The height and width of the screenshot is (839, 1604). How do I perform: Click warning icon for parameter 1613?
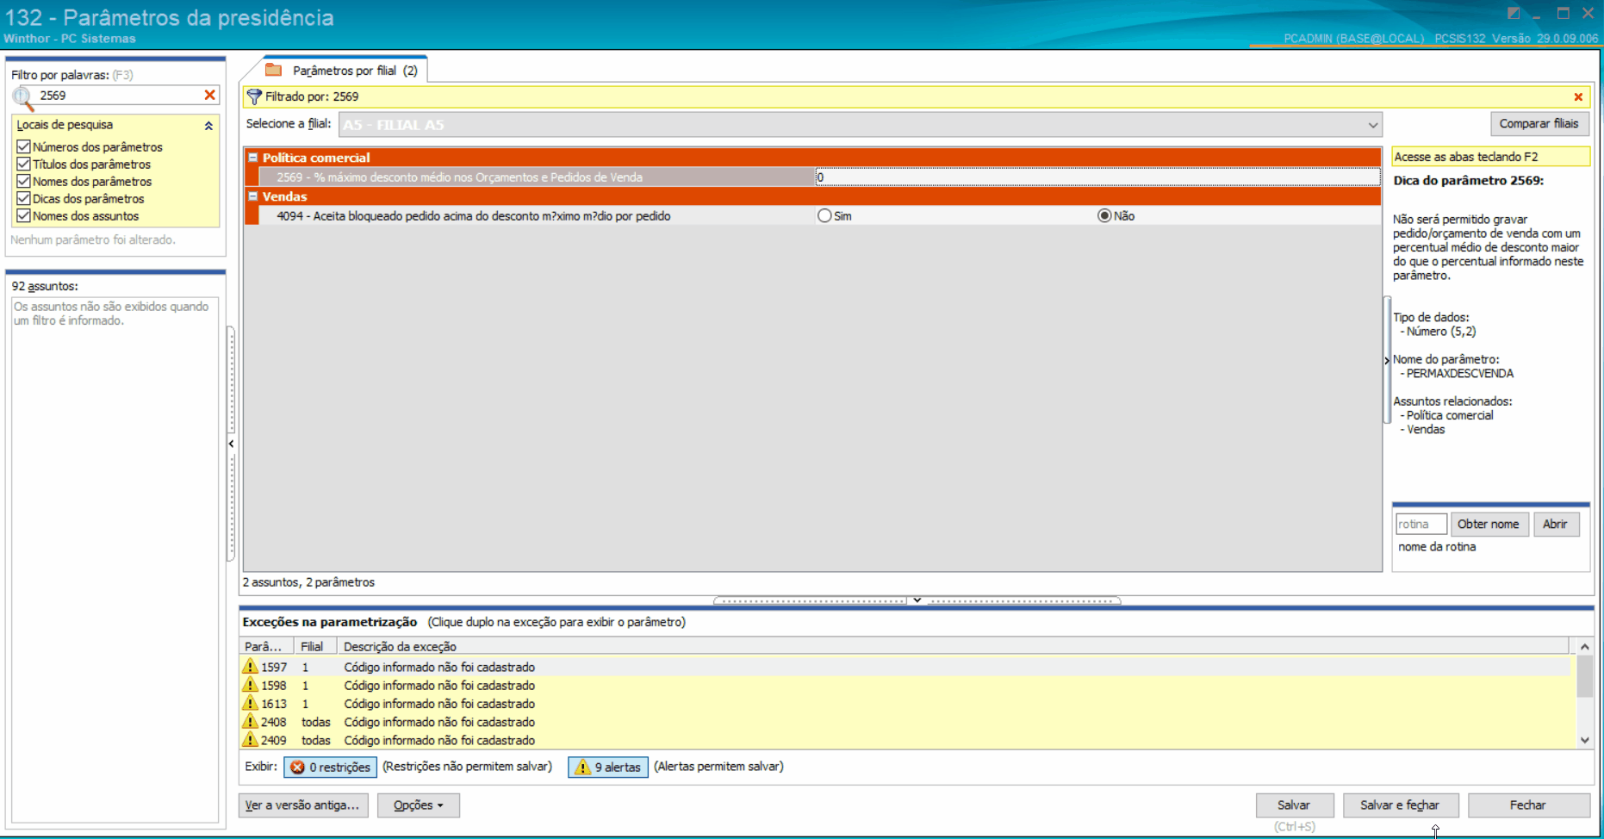[x=250, y=703]
